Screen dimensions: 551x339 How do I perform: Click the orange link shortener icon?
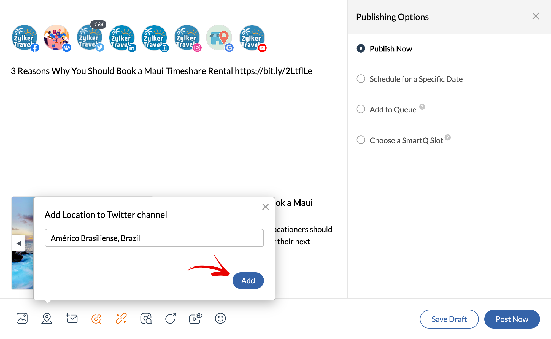coord(96,319)
